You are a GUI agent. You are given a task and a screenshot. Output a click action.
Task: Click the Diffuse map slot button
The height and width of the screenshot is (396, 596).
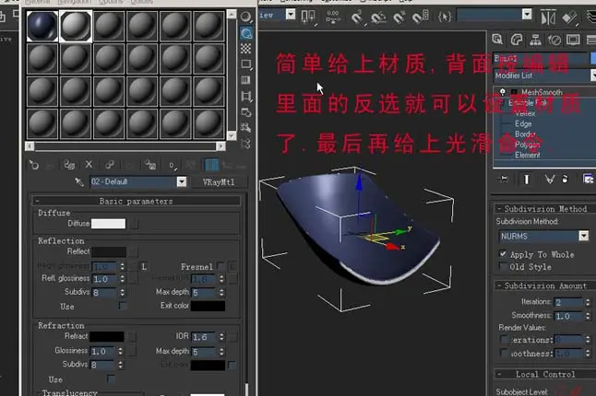[x=134, y=224]
